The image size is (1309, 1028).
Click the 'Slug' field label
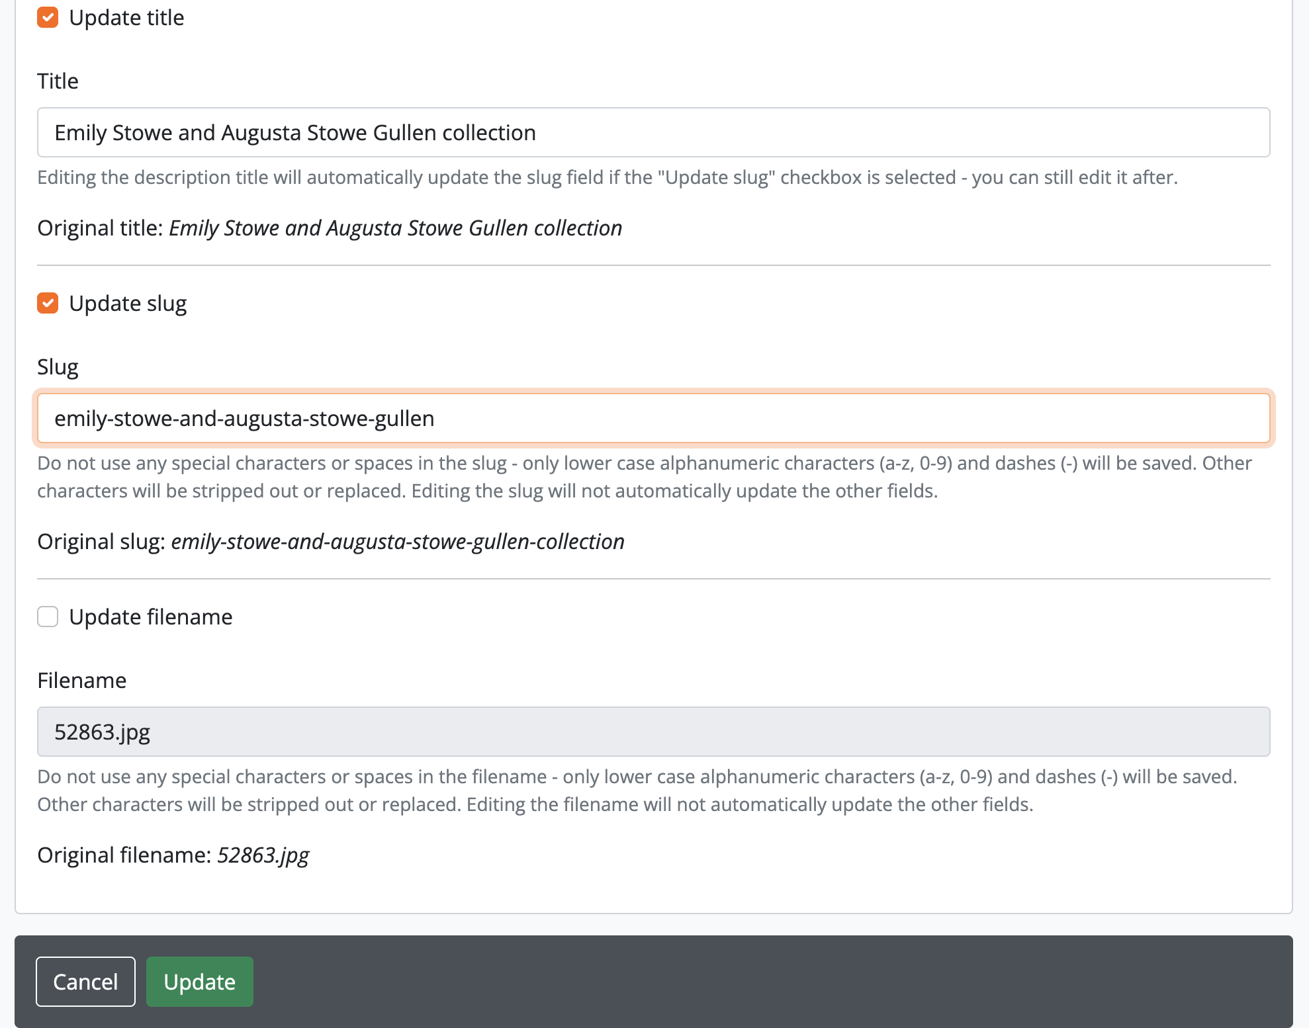click(58, 366)
